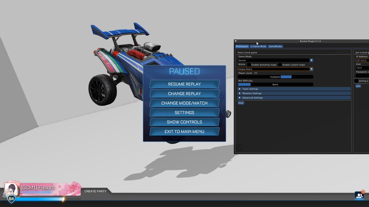Open the friends list icon with the 82 badge
369x207 pixels.
[359, 195]
